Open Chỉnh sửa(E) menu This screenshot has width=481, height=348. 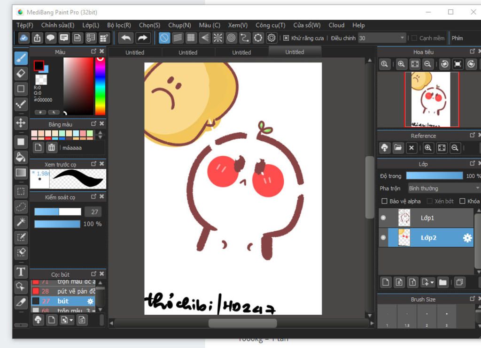[58, 25]
